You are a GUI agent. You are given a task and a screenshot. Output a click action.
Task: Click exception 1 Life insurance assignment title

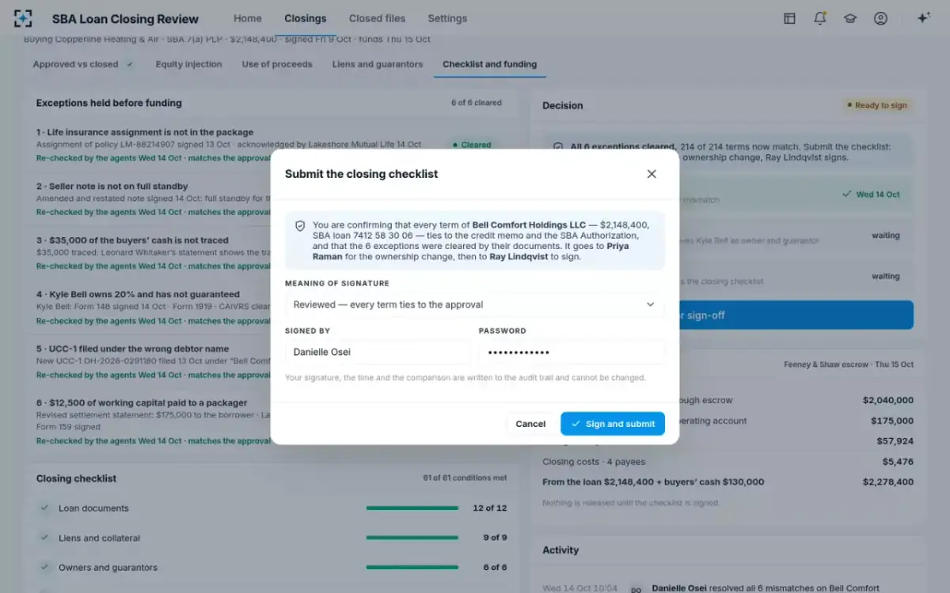[145, 132]
